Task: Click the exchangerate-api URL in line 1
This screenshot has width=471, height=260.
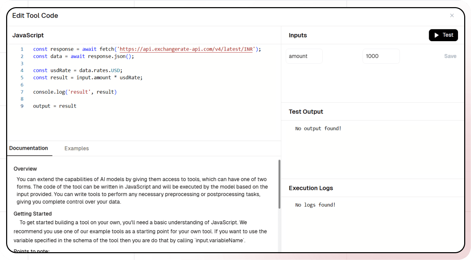Action: [x=186, y=49]
